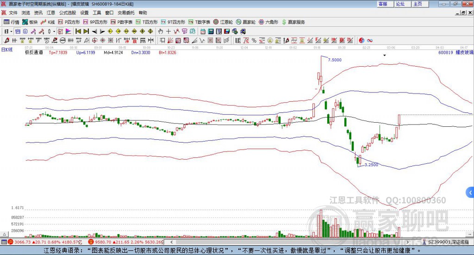Click the 3.2500 low price label

pos(371,165)
